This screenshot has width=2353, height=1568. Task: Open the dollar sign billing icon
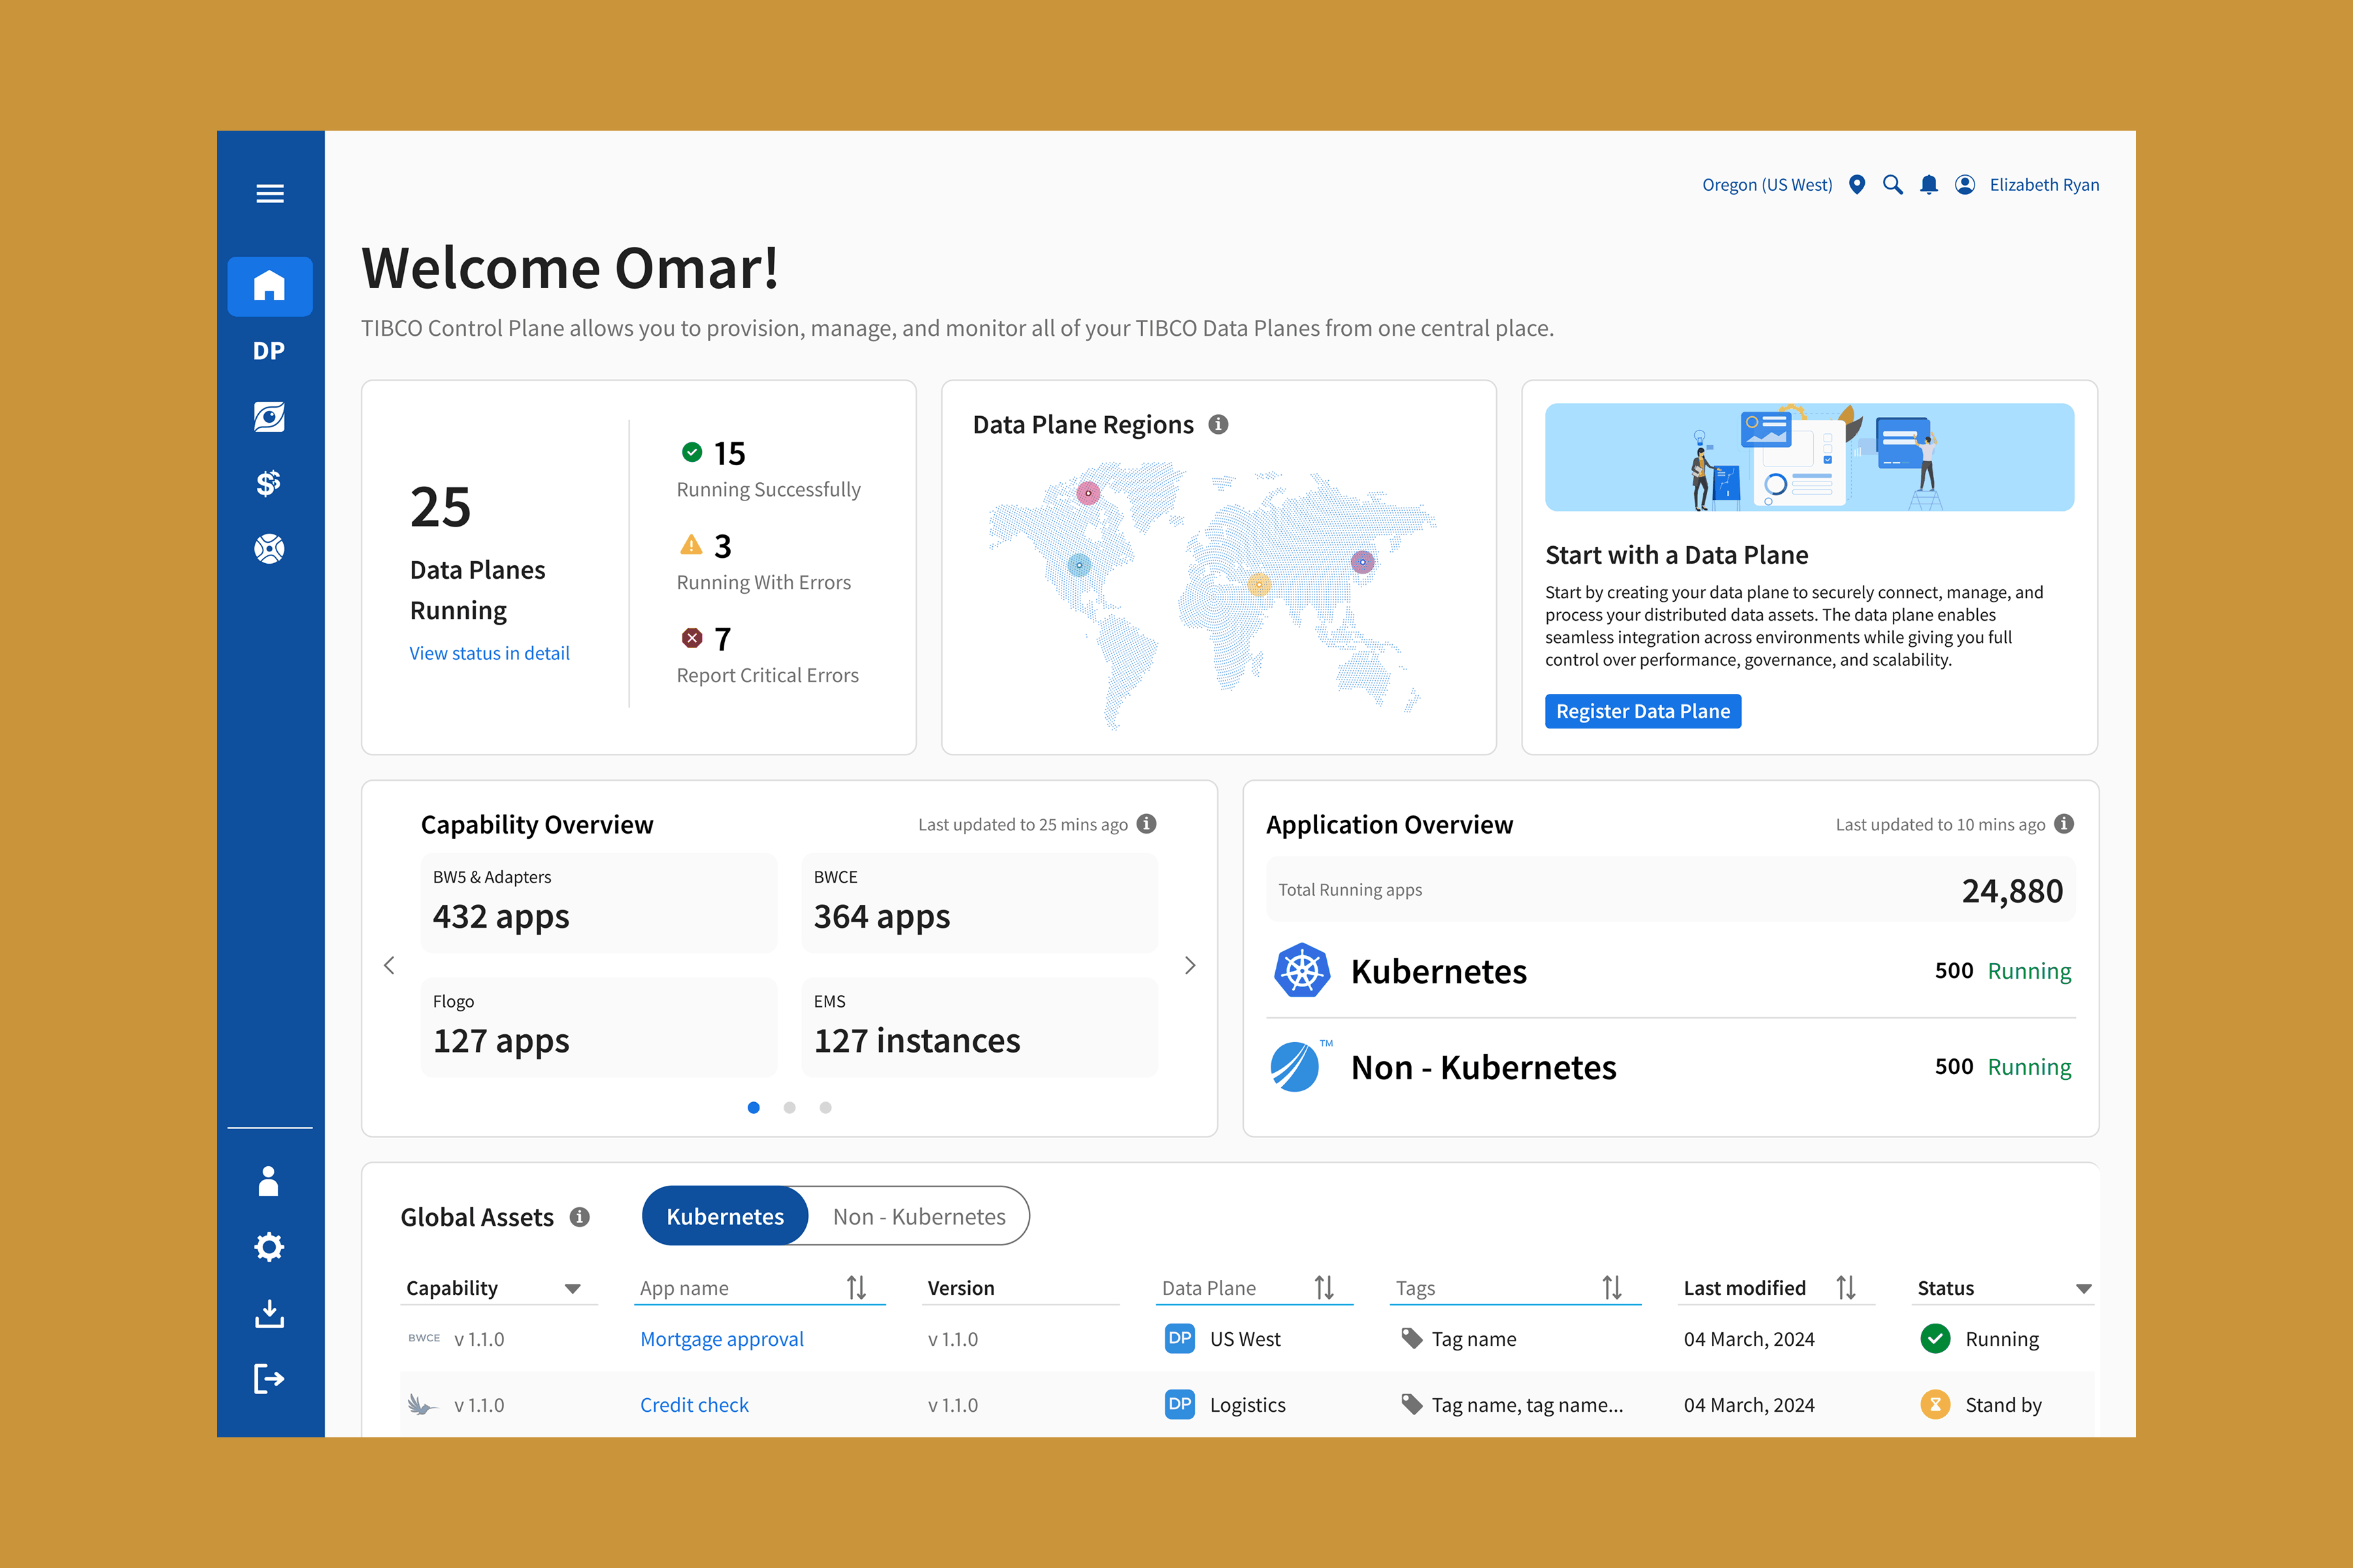[x=269, y=483]
